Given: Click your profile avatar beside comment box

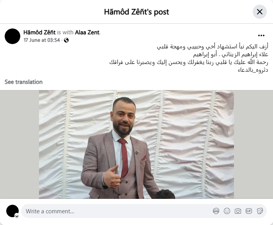Looking at the screenshot, I should click(12, 211).
